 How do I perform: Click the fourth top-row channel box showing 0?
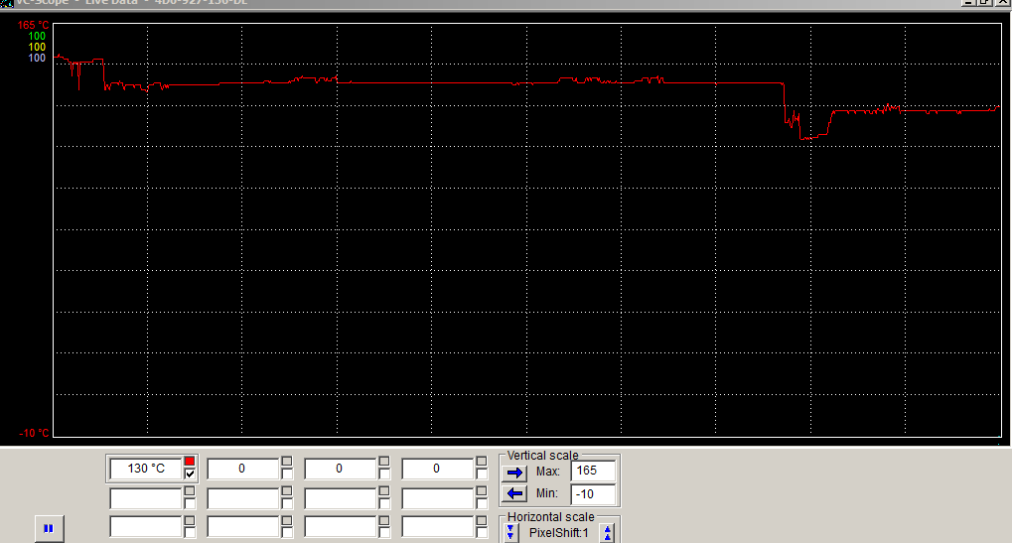pyautogui.click(x=437, y=468)
